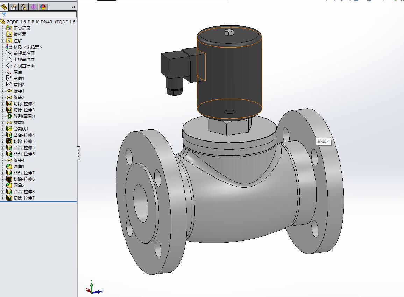Select the 凸台-拉伸4 label
This screenshot has width=404, height=297.
point(24,135)
